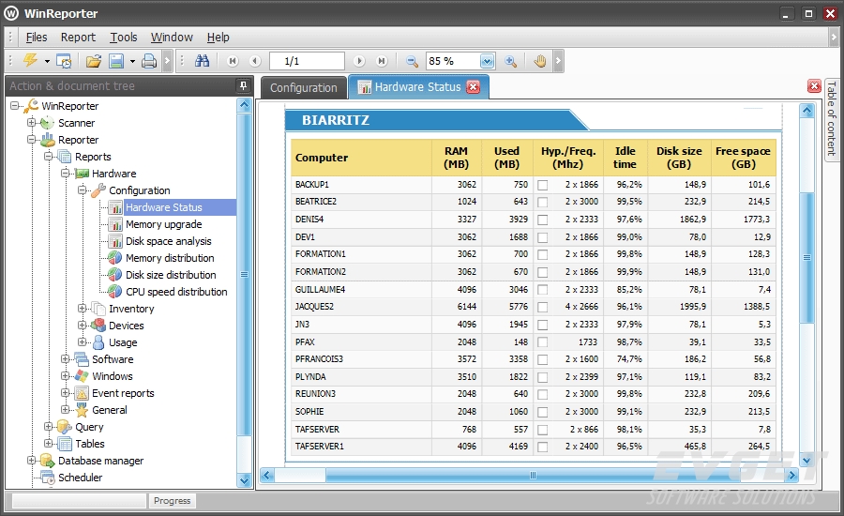Toggle hypervisor checkbox for PFAX
This screenshot has height=516, width=844.
[x=543, y=342]
